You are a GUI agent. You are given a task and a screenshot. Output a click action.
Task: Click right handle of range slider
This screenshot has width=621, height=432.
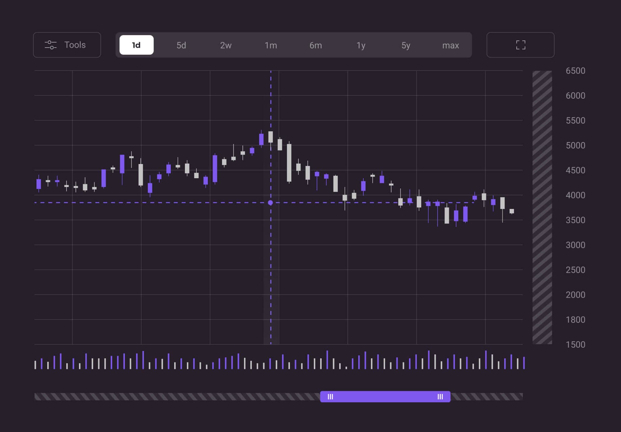click(440, 397)
